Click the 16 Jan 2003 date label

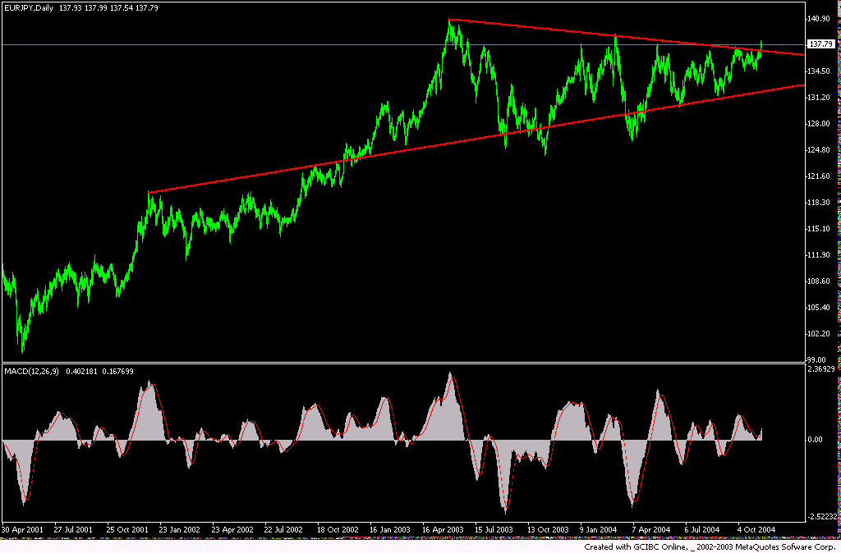(x=390, y=529)
